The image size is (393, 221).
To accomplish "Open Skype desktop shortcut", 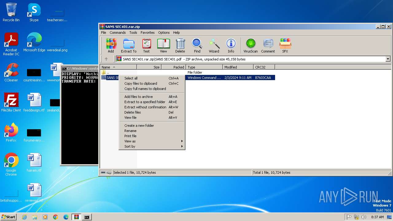I will [34, 12].
